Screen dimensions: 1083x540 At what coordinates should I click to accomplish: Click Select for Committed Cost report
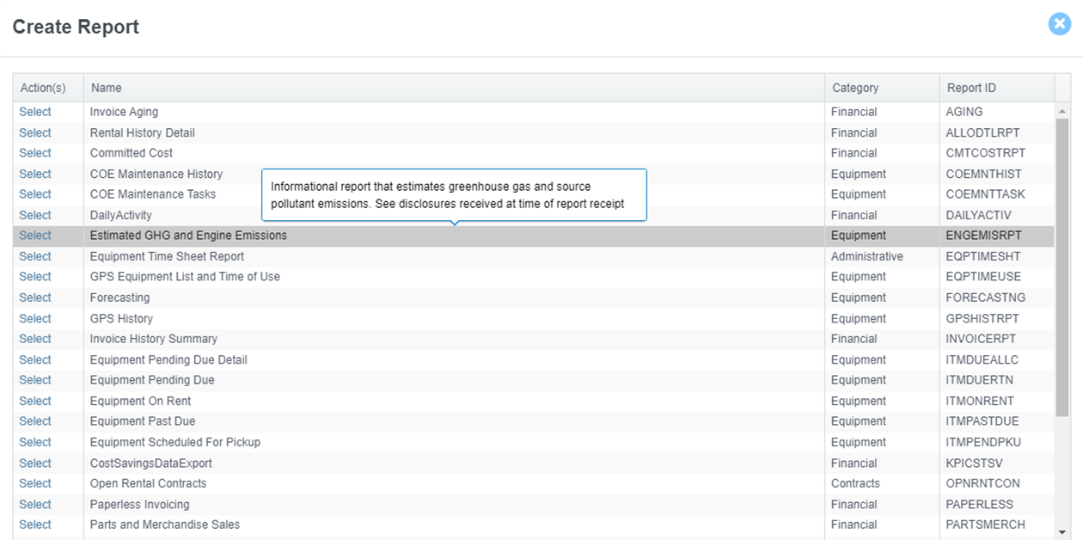35,153
